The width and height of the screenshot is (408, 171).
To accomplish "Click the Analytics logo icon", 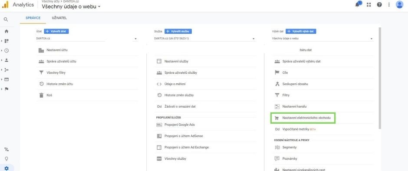I will click(x=6, y=5).
